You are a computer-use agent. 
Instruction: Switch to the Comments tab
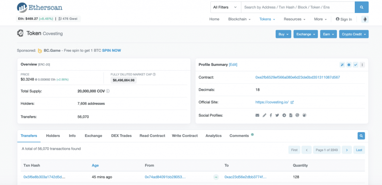(x=239, y=135)
